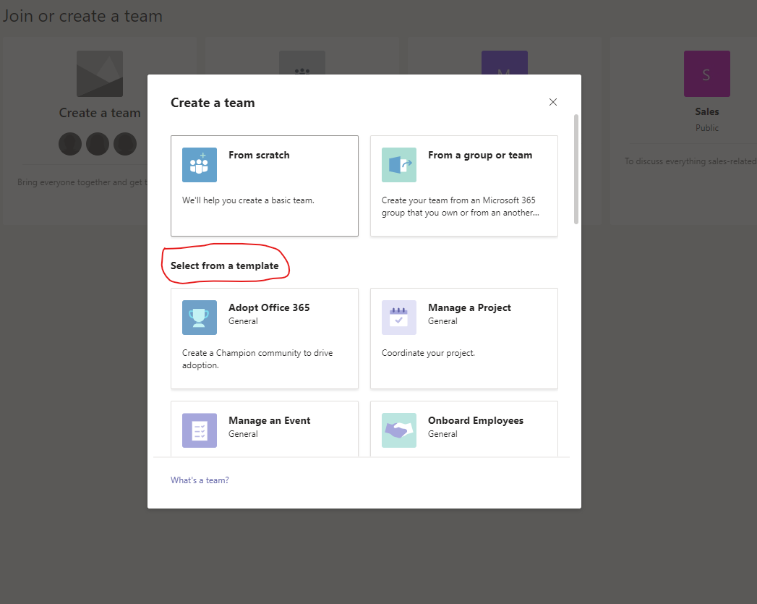Click the dialog's vertical scrollbar
The width and height of the screenshot is (757, 604).
pyautogui.click(x=576, y=169)
